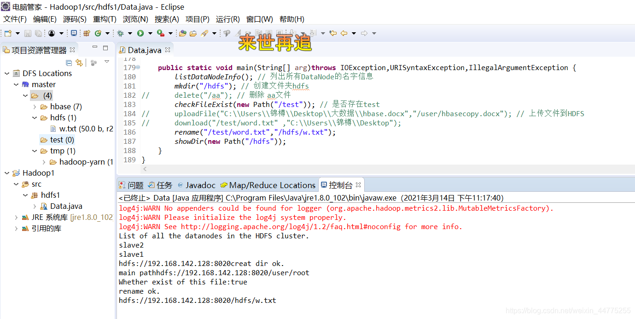The image size is (635, 319).
Task: Navigate forward with the right arrow
Action: click(x=364, y=33)
